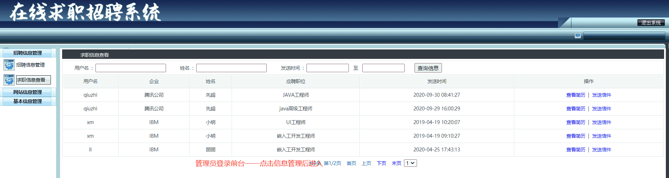Go to the 下页 next page link
Viewport: 669px width, 178px height.
(x=382, y=163)
